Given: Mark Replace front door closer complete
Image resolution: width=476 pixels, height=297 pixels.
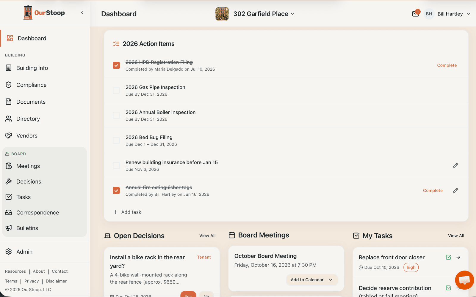Looking at the screenshot, I should click(449, 257).
